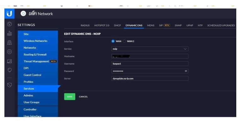241x121 pixels.
Task: Open DPI settings section
Action: pyautogui.click(x=38, y=68)
